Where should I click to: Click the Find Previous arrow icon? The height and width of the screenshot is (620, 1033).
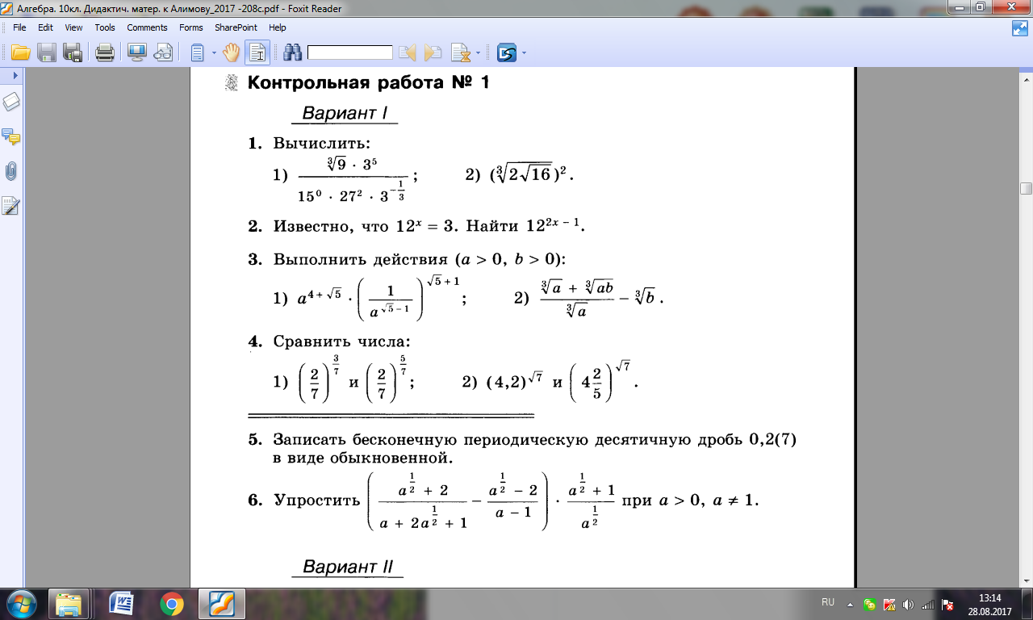[x=408, y=53]
